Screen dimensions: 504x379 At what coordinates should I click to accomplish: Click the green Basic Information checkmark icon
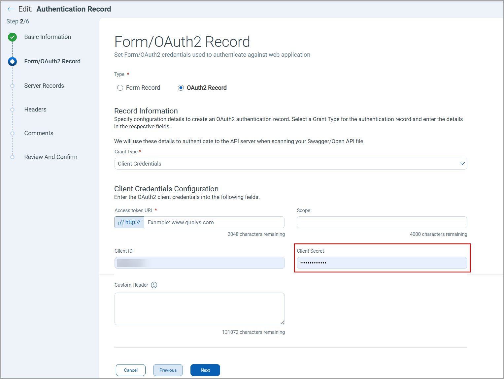click(13, 37)
